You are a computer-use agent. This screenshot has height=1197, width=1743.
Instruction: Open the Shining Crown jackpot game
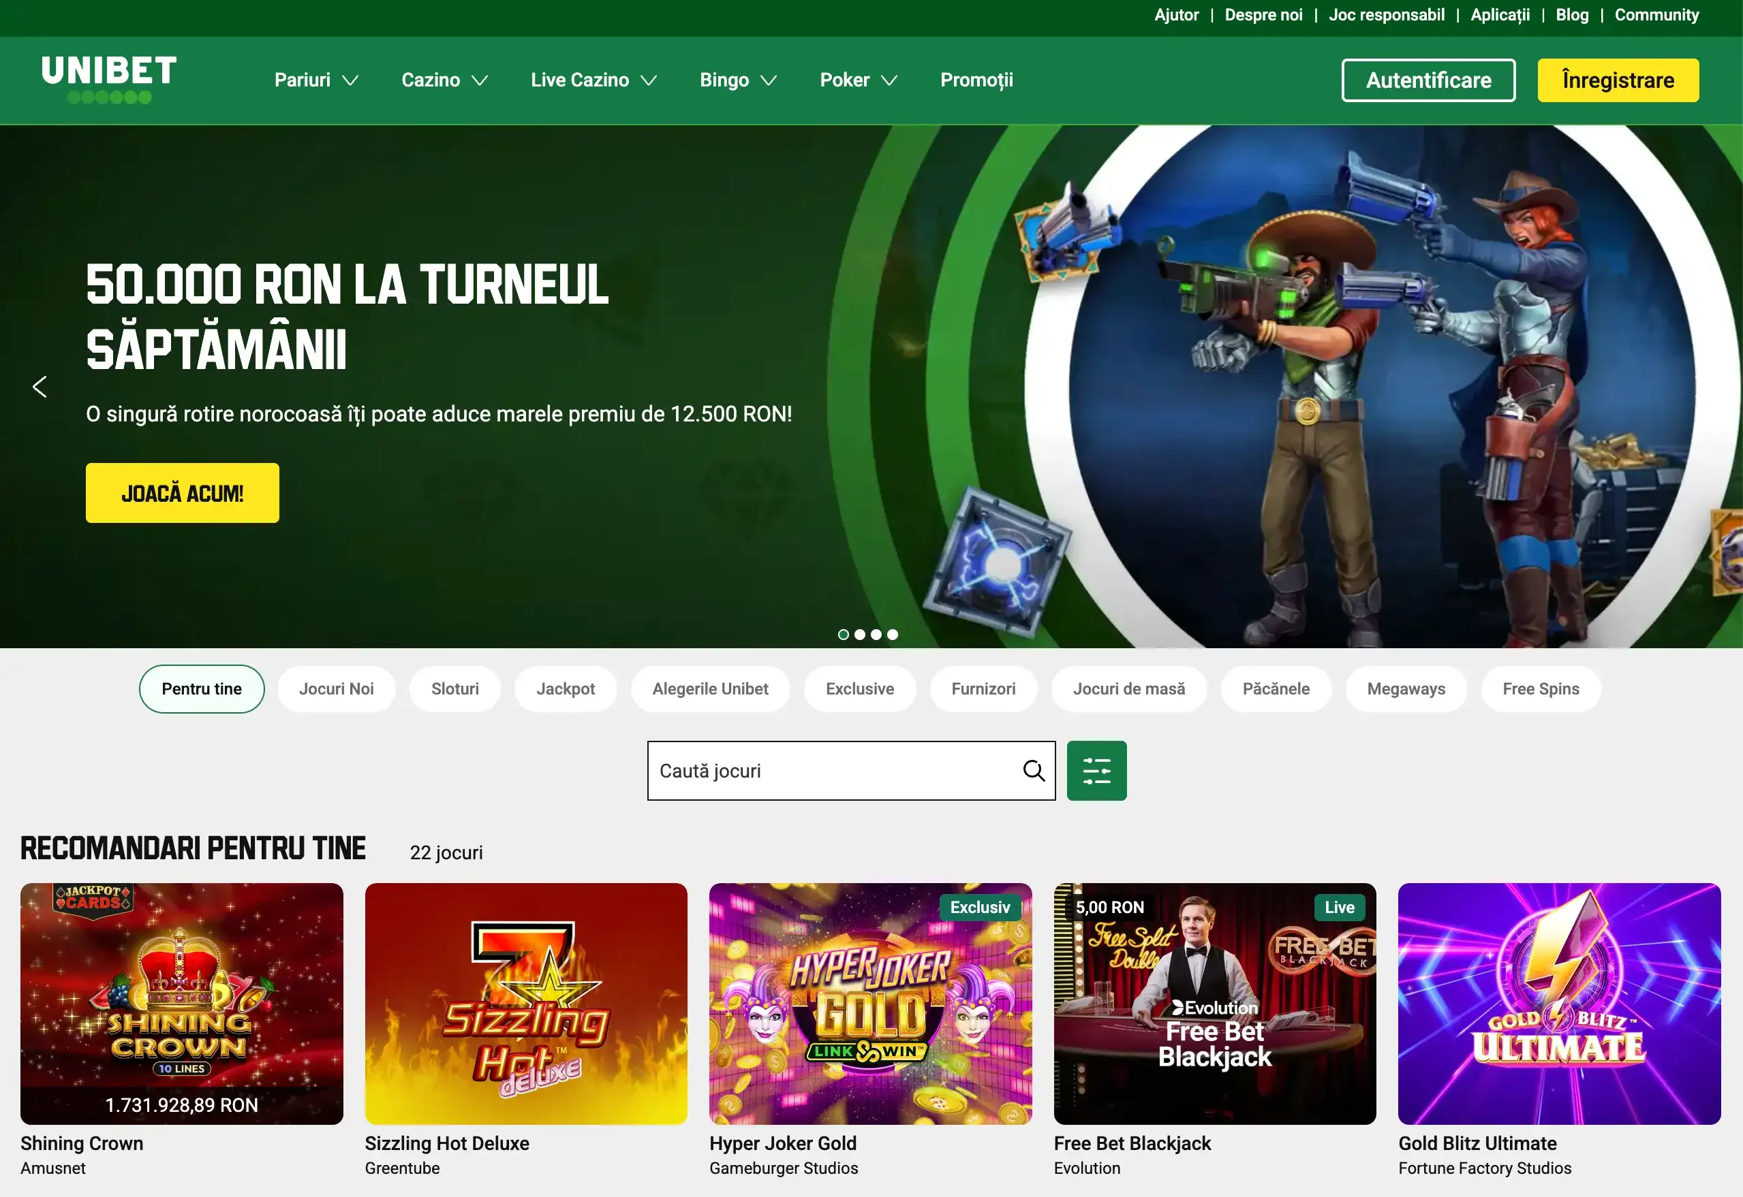pyautogui.click(x=181, y=1004)
